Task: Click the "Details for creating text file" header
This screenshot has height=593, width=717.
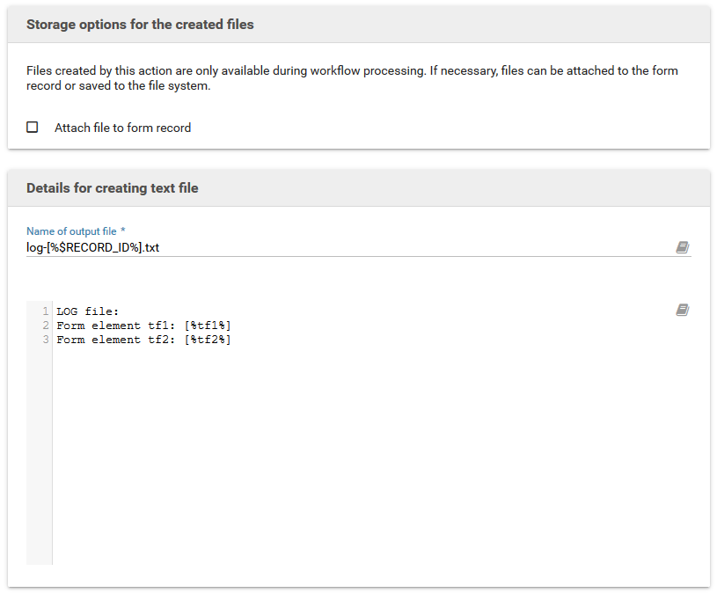Action: [x=112, y=188]
